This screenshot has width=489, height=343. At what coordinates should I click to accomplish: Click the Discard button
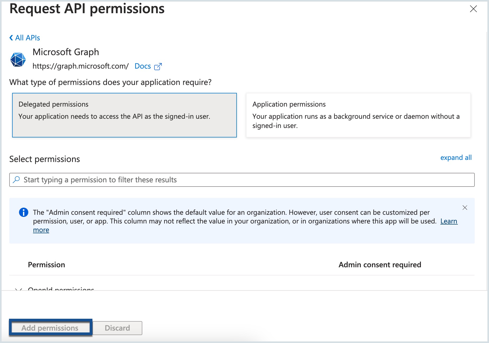click(117, 328)
